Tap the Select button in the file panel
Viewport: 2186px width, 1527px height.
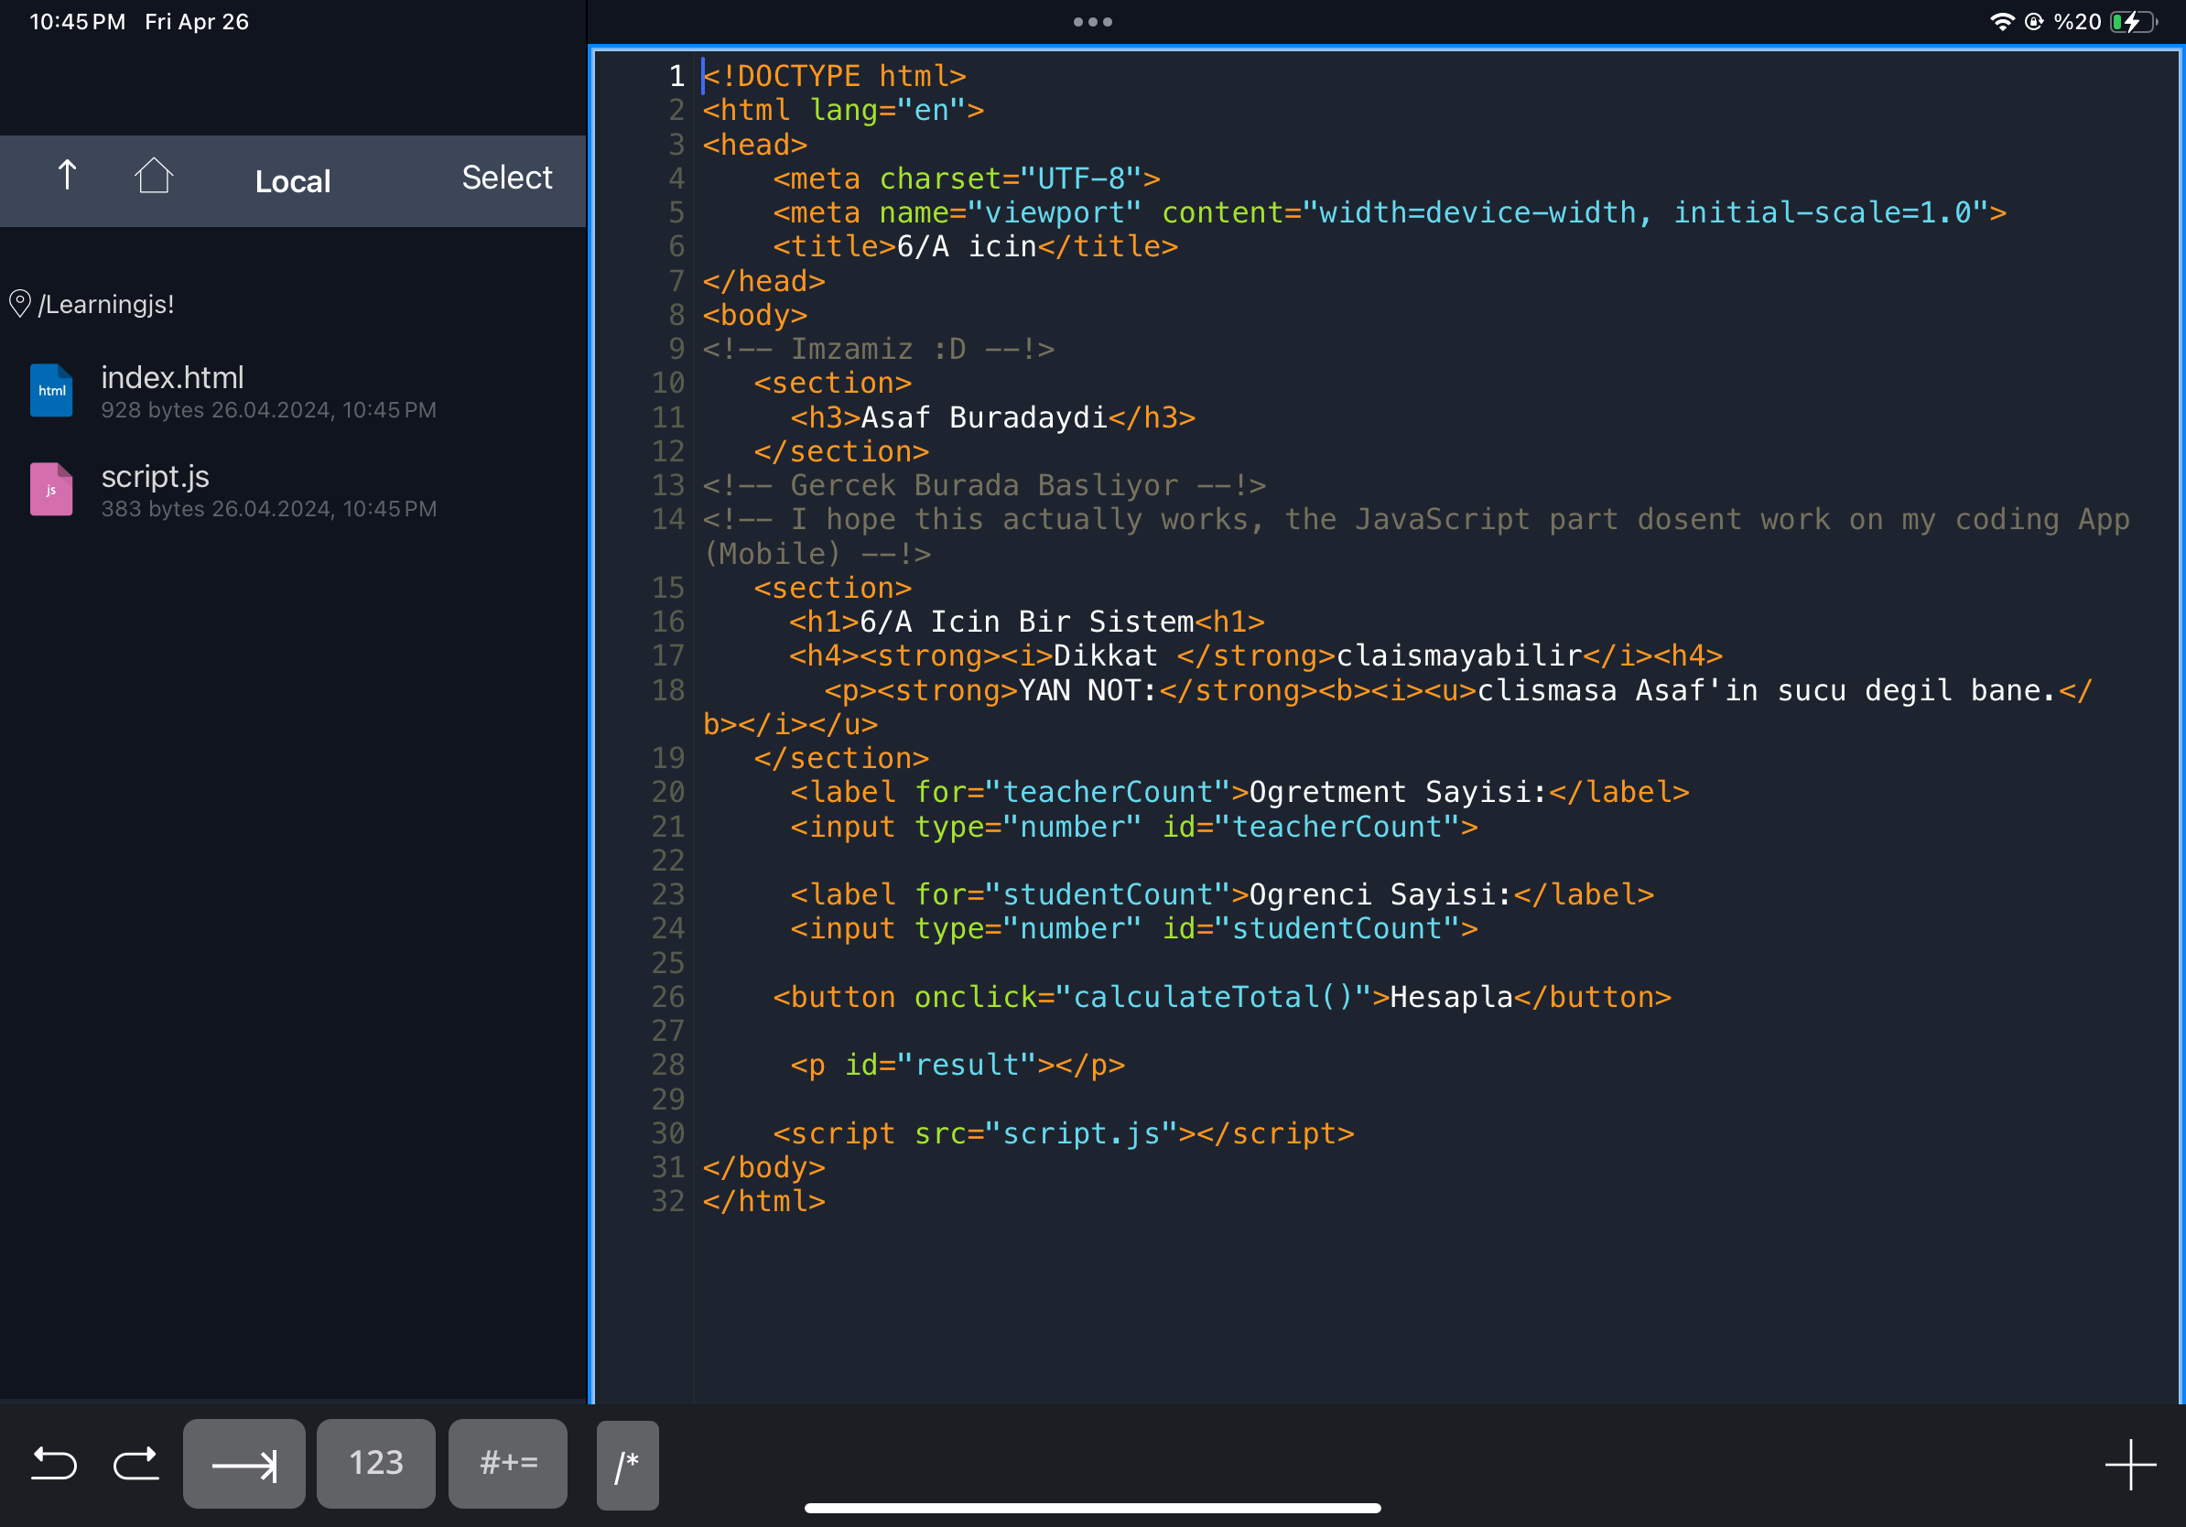click(x=506, y=177)
